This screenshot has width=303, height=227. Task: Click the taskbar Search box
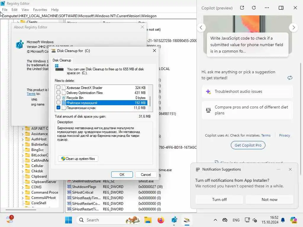[109, 220]
